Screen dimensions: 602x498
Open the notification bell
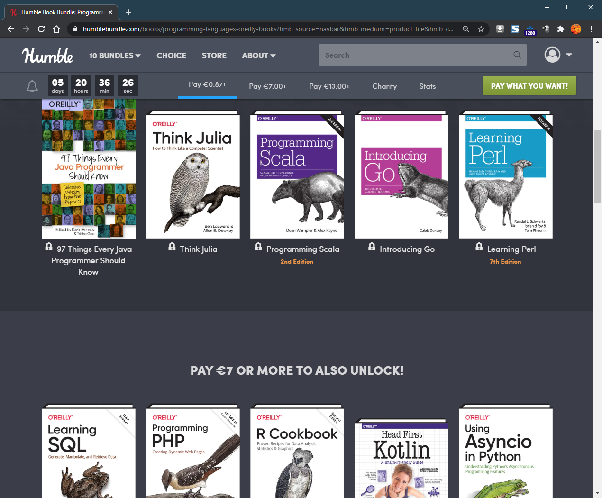point(32,86)
